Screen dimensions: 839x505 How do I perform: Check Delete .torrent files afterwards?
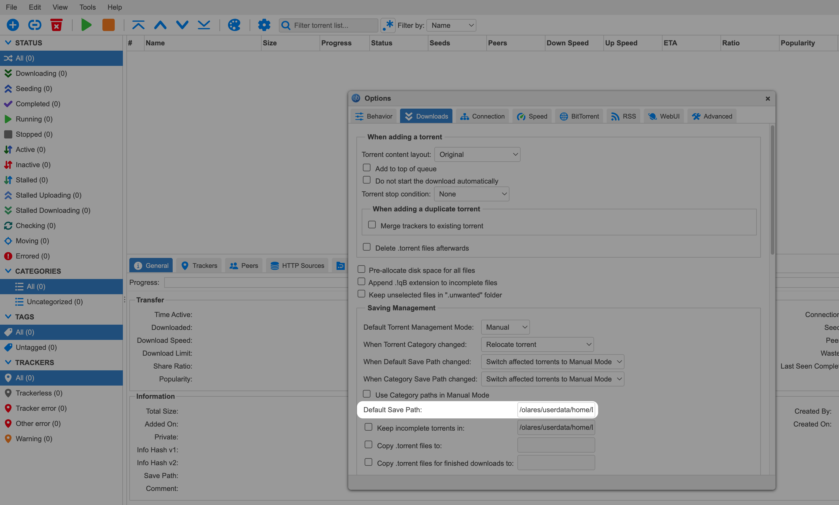tap(367, 247)
